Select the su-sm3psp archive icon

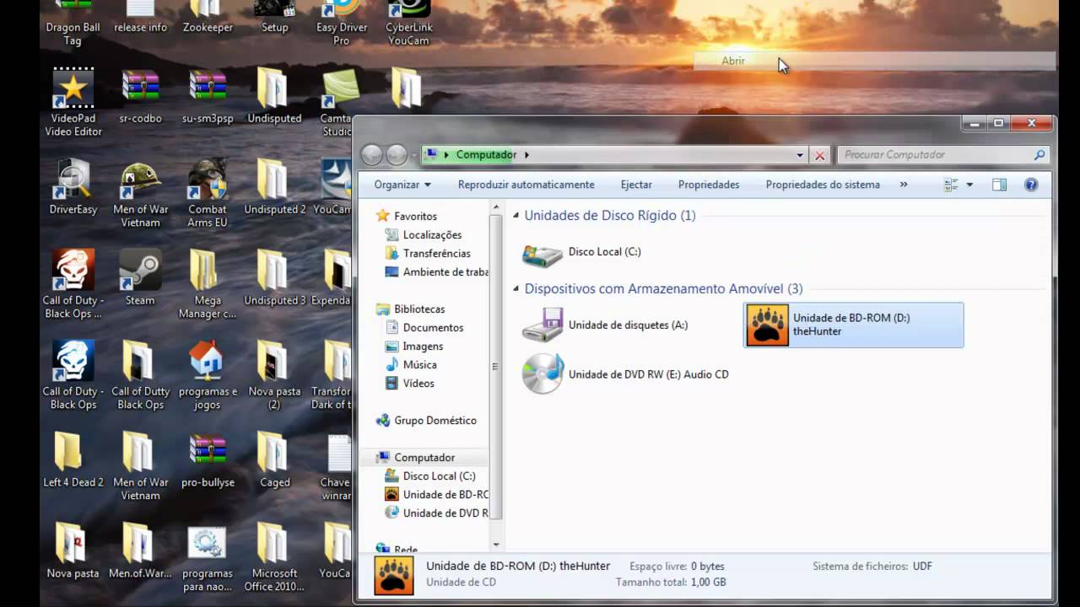(208, 97)
